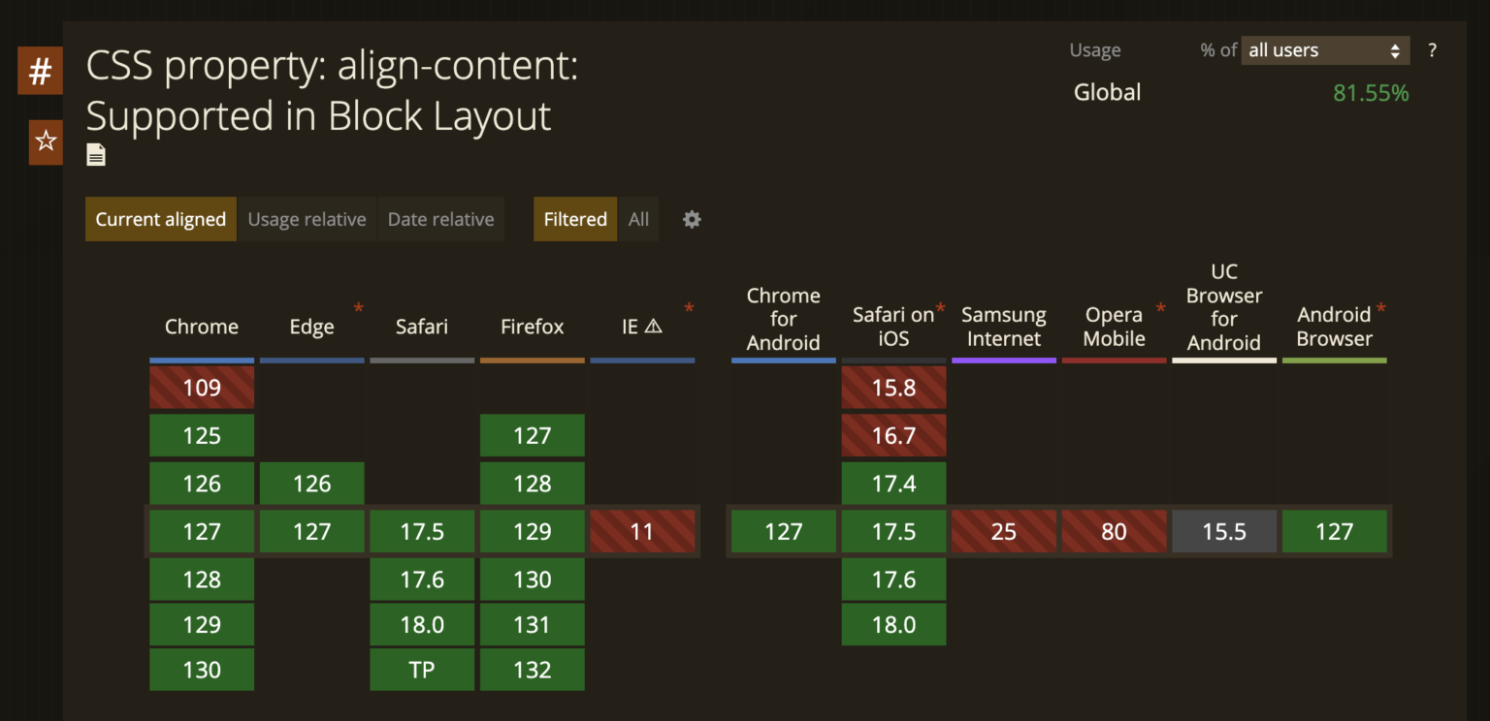The image size is (1490, 721).
Task: Click the hash permalink icon
Action: coord(40,70)
